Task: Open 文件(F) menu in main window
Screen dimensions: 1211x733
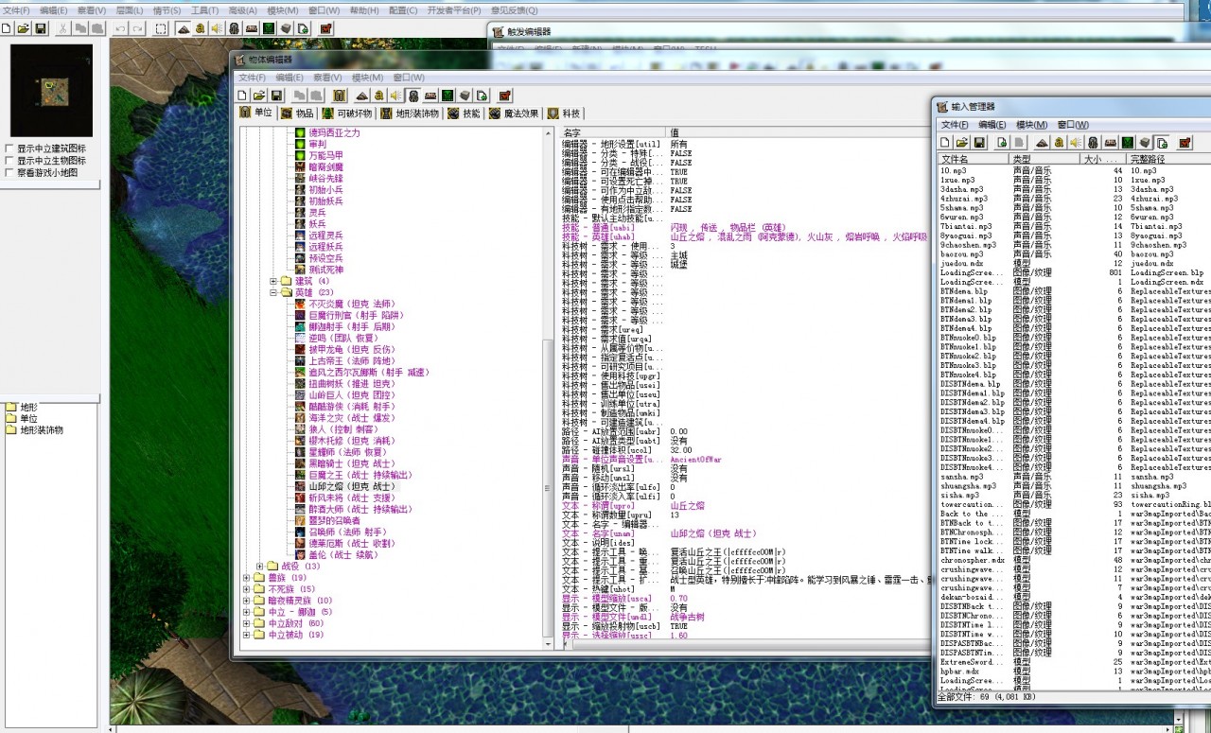Action: point(15,10)
